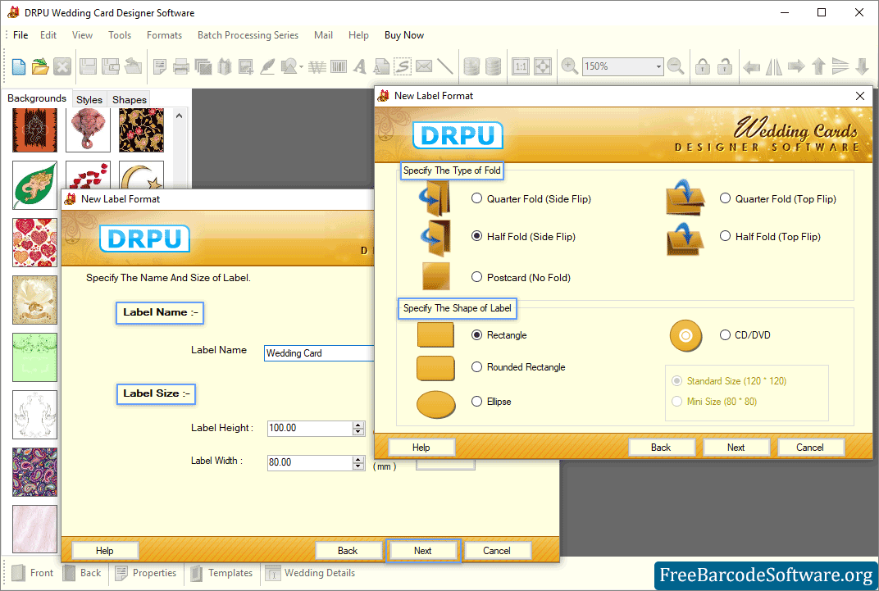Click the open padlock unlock icon
The height and width of the screenshot is (591, 879).
pos(725,66)
